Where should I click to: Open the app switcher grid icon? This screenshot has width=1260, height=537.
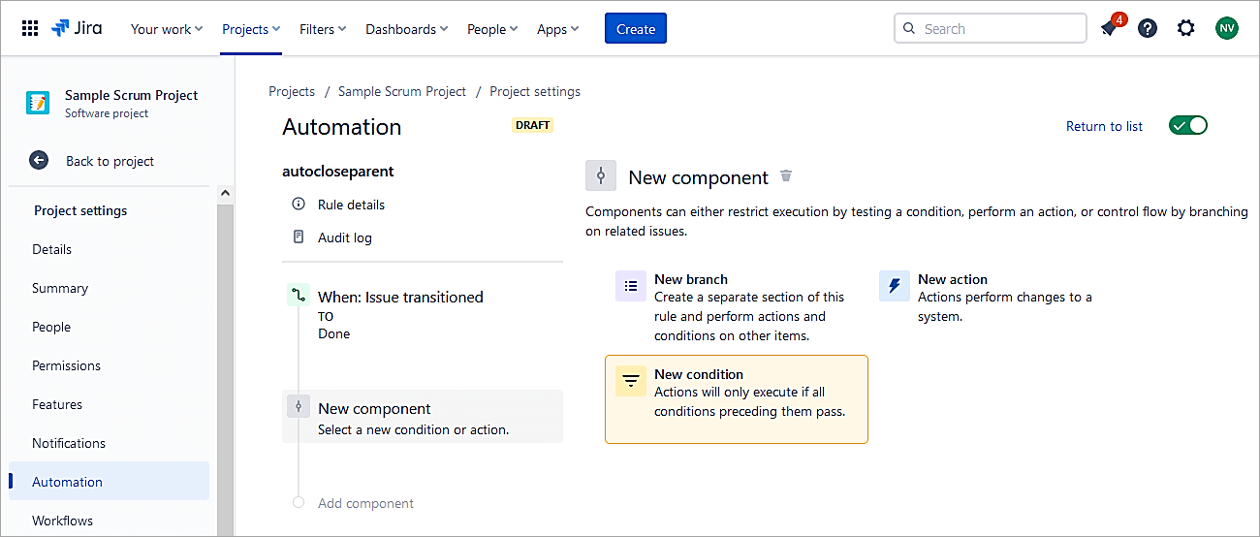30,28
